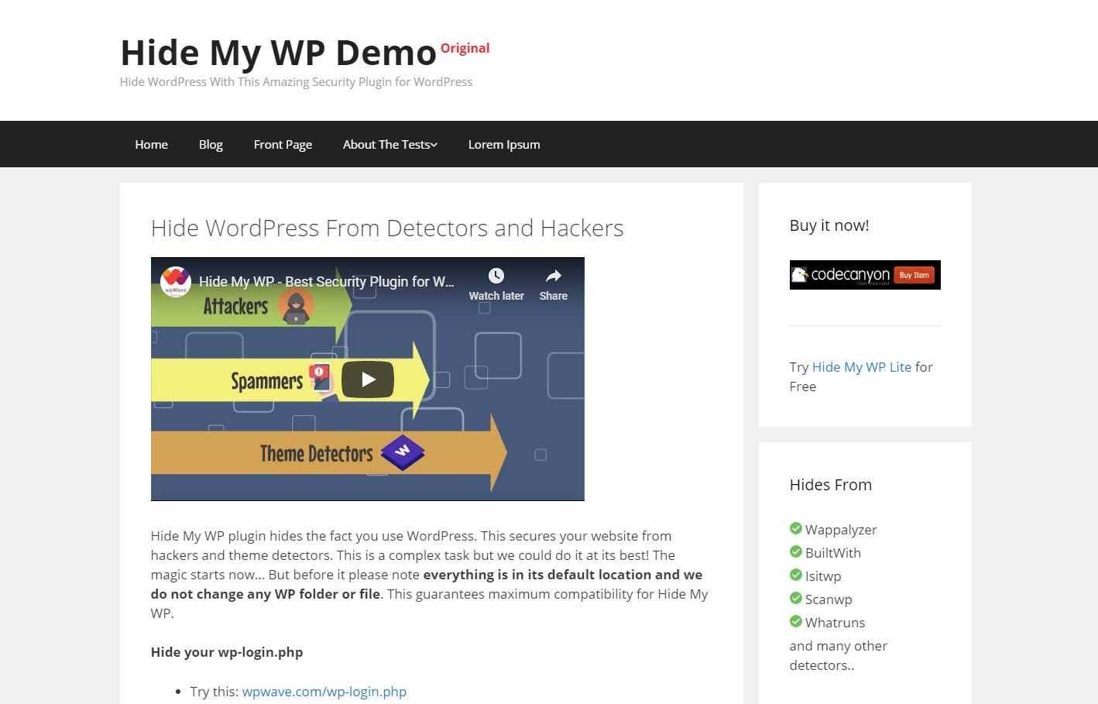
Task: Click the green check beside BuiltWith
Action: coord(795,551)
